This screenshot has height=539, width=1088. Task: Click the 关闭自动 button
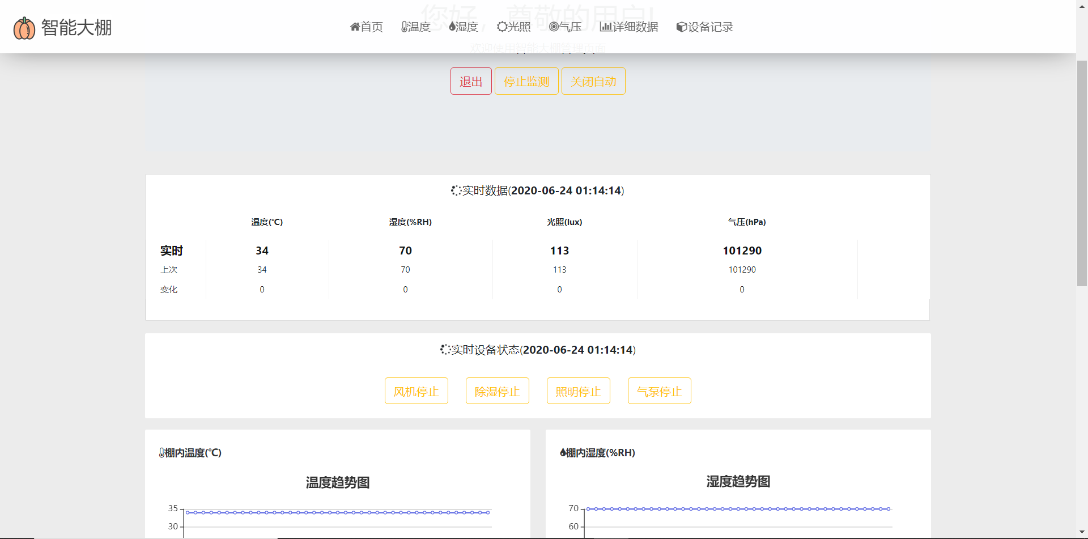(x=593, y=81)
